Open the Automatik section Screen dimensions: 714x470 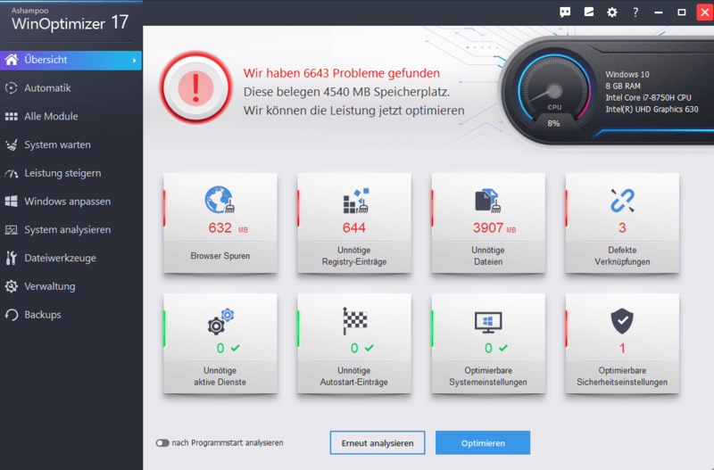pos(47,87)
